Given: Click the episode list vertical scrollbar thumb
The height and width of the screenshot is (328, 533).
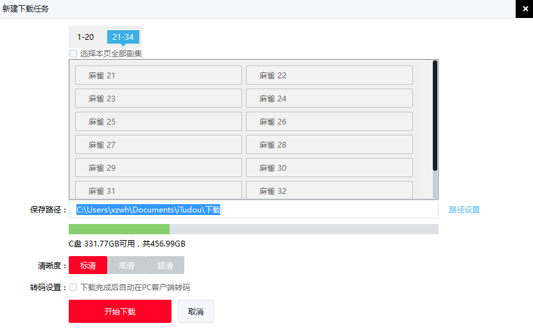Looking at the screenshot, I should 435,116.
